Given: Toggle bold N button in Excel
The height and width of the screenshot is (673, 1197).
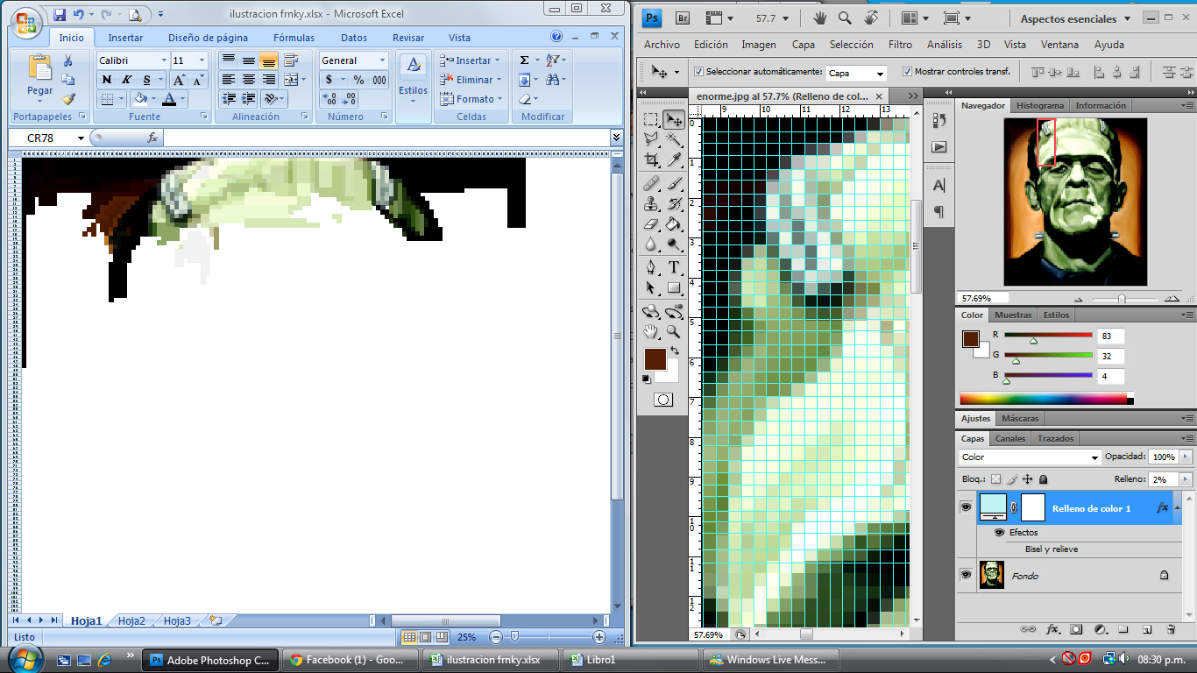Looking at the screenshot, I should 107,80.
